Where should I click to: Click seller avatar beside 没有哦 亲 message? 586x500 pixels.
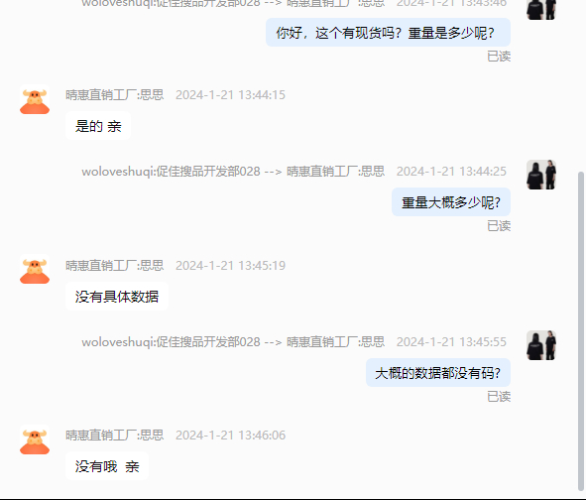coord(35,439)
